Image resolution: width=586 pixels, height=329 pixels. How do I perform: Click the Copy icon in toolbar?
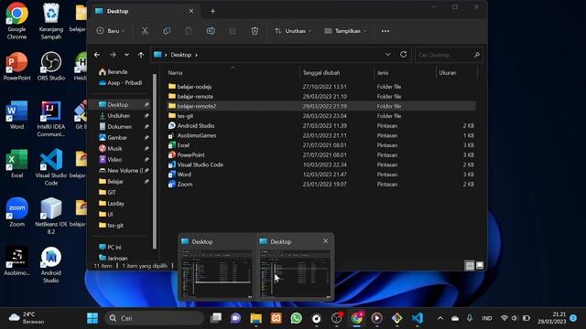coord(167,31)
